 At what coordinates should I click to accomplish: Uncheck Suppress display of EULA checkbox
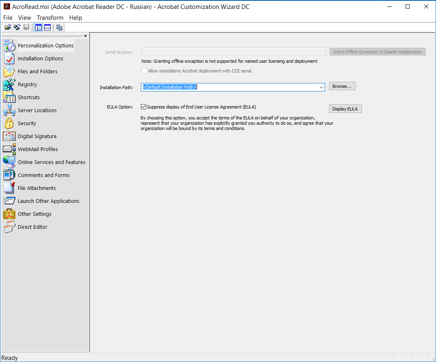(x=143, y=107)
